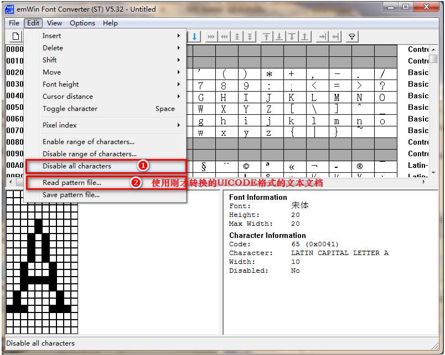Image resolution: width=445 pixels, height=355 pixels.
Task: Choose Toggle character from Edit menu
Action: tap(106, 109)
